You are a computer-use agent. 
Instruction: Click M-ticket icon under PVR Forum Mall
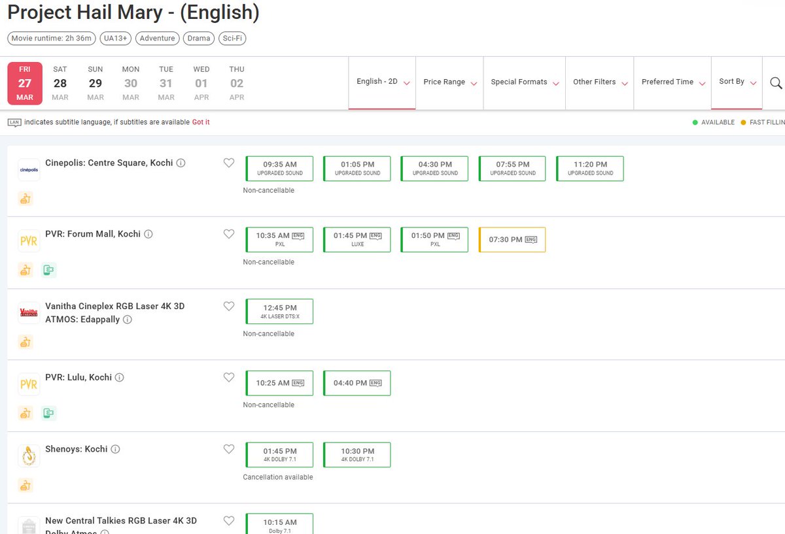point(48,270)
